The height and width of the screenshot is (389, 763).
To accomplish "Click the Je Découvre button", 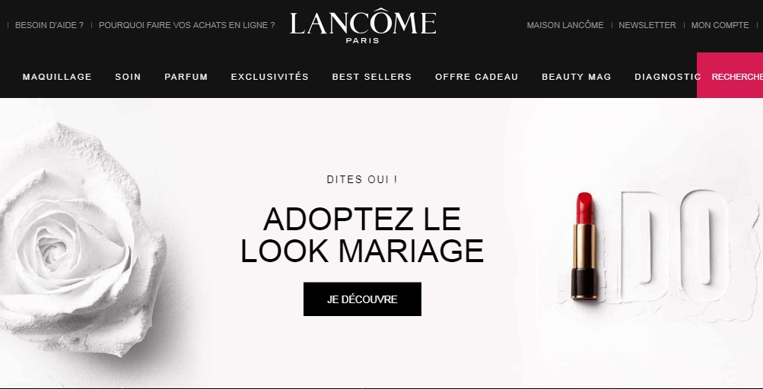I will [362, 299].
